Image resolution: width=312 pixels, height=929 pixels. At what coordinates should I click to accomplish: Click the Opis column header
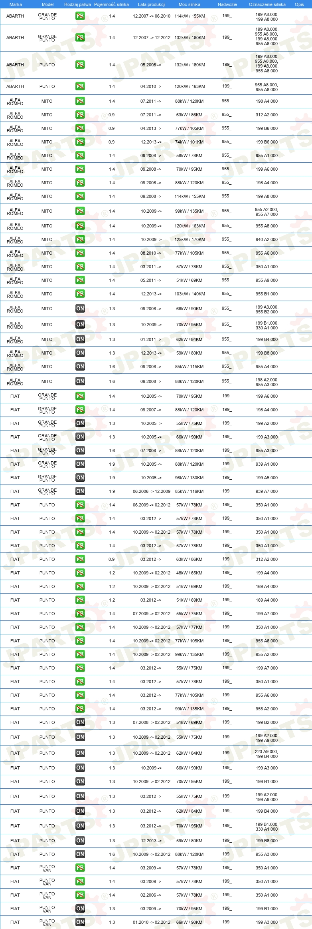(x=299, y=4)
